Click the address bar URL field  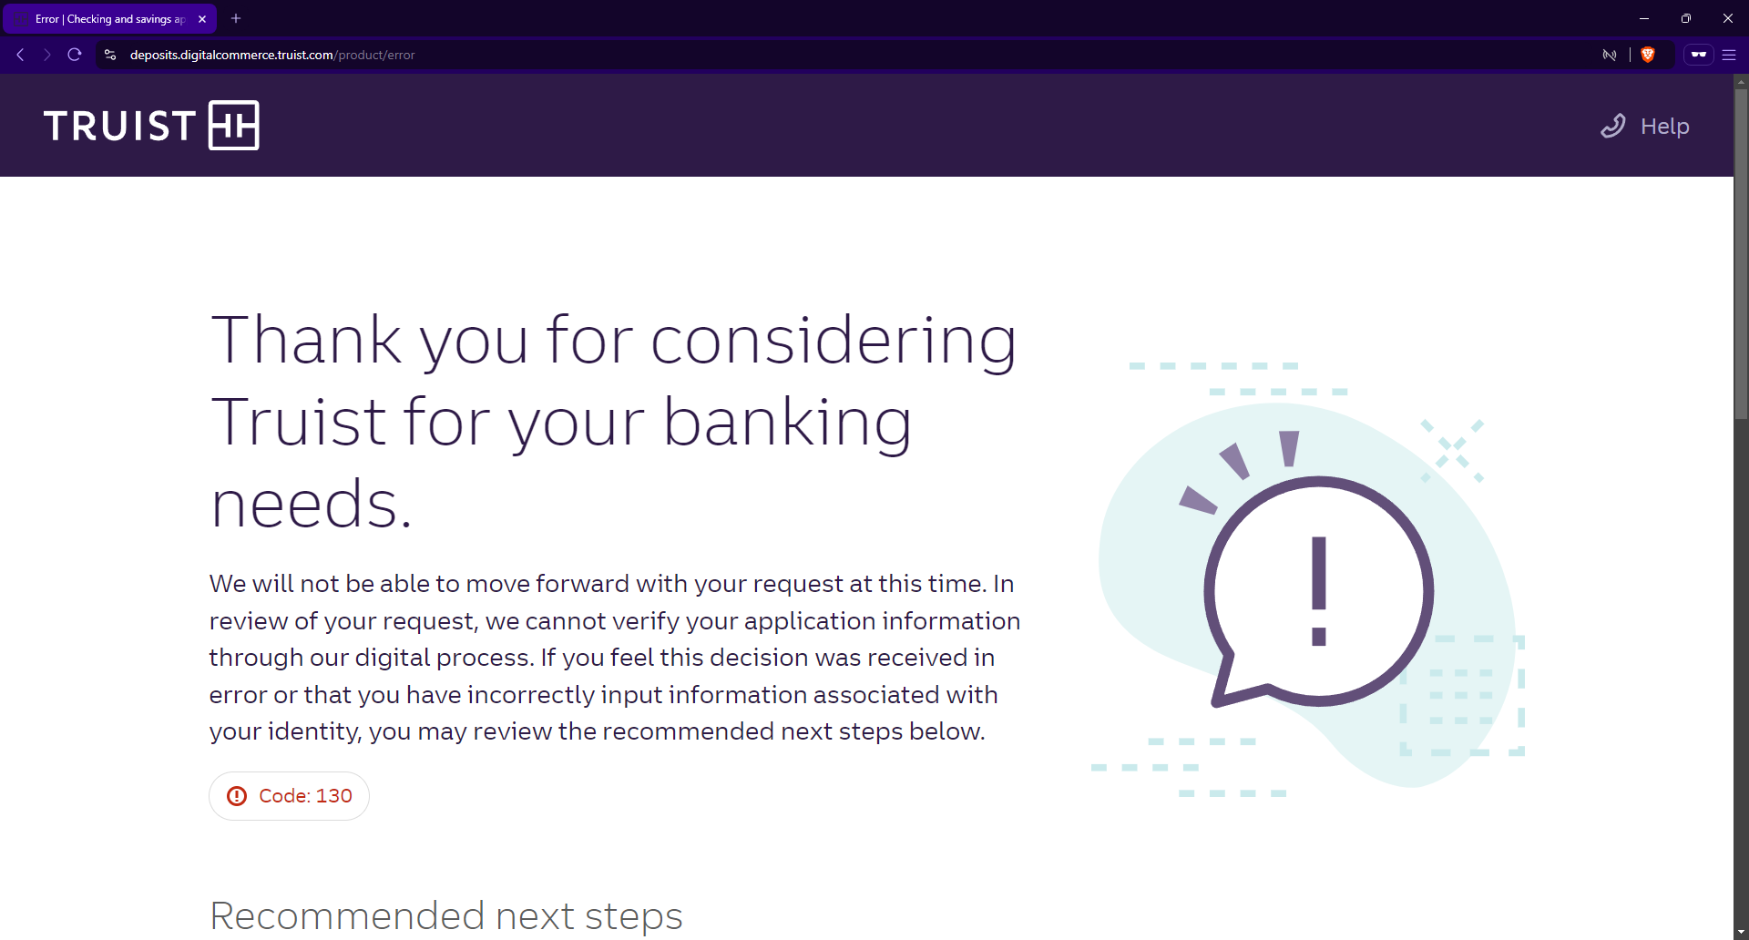[638, 55]
